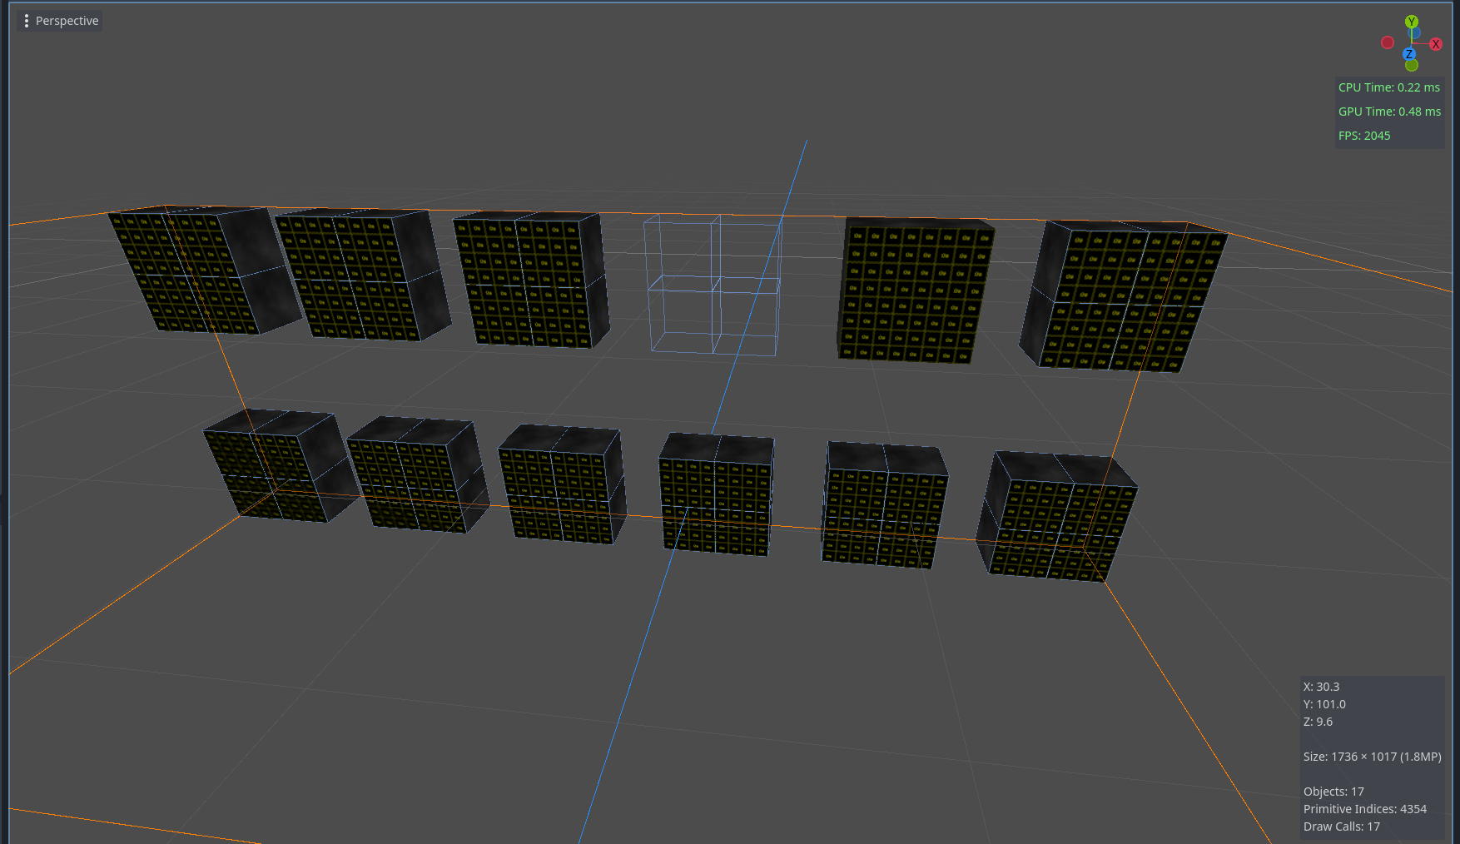
Task: Click the dark green negative Y gizmo ball
Action: 1412,66
